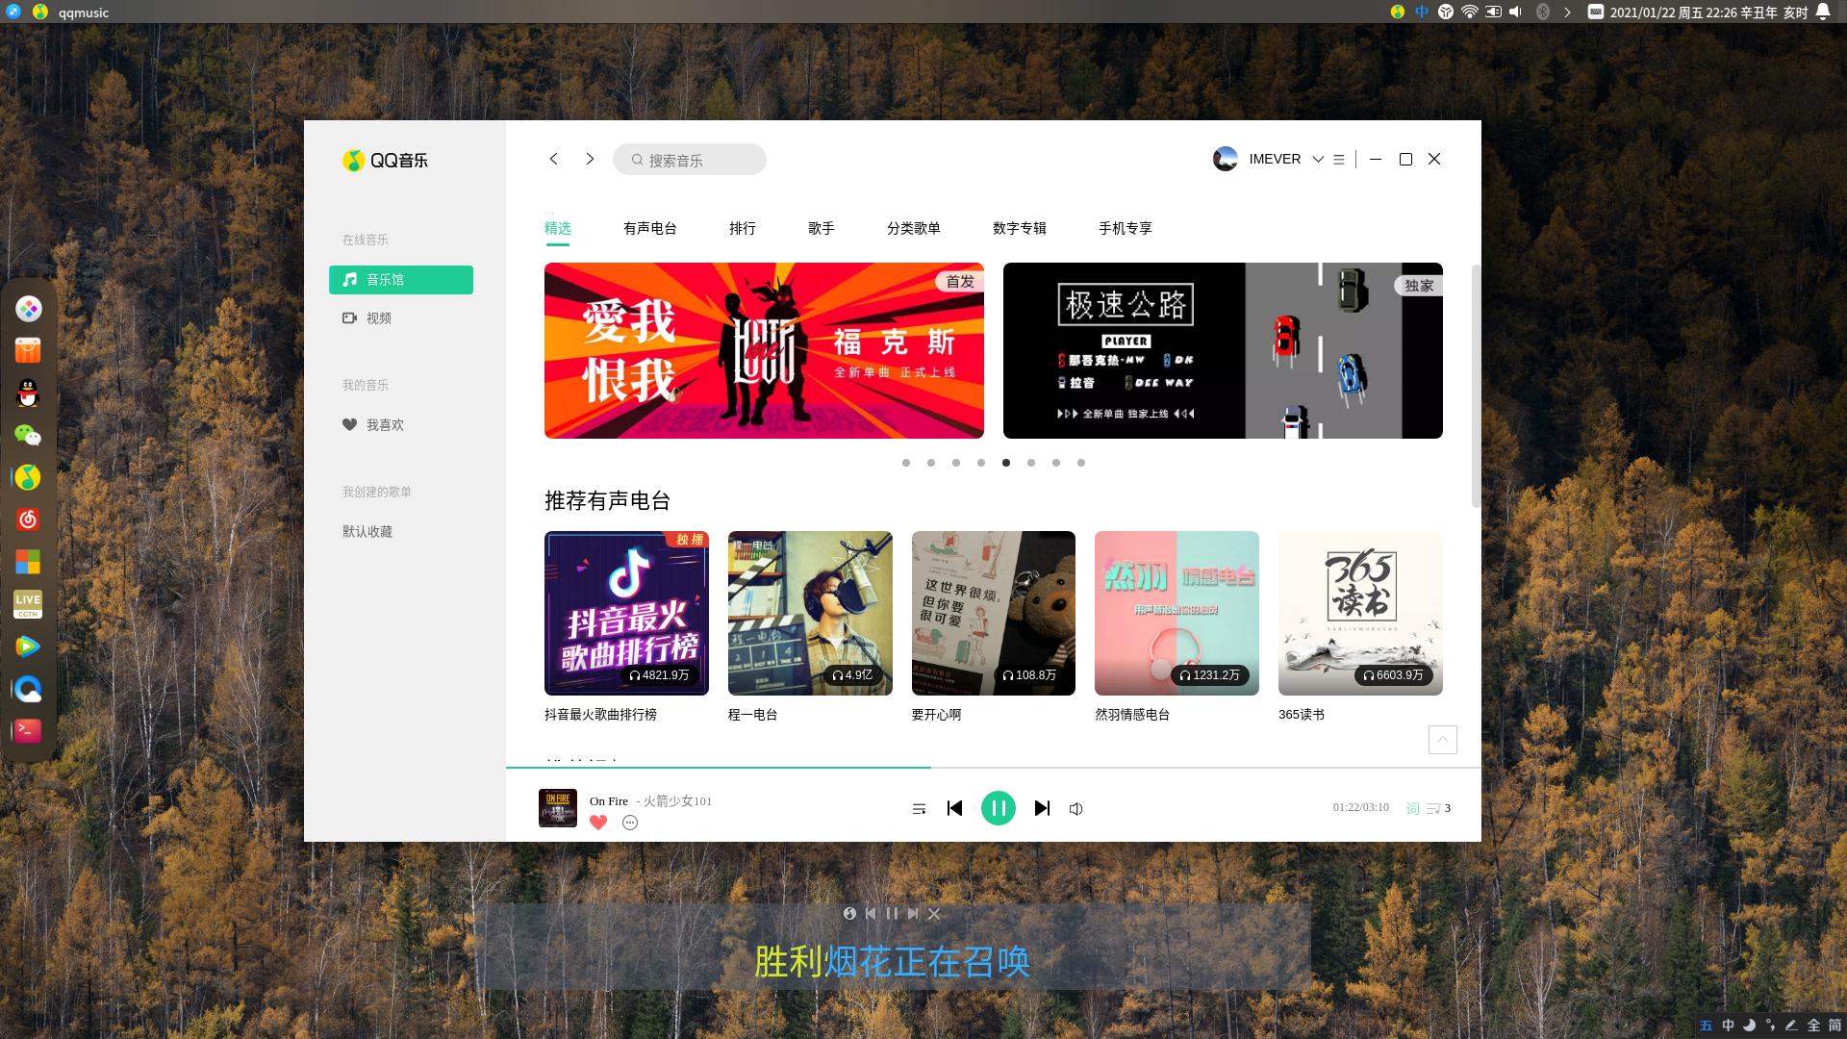This screenshot has height=1039, width=1847.
Task: Open the volume control speaker icon
Action: (1076, 809)
